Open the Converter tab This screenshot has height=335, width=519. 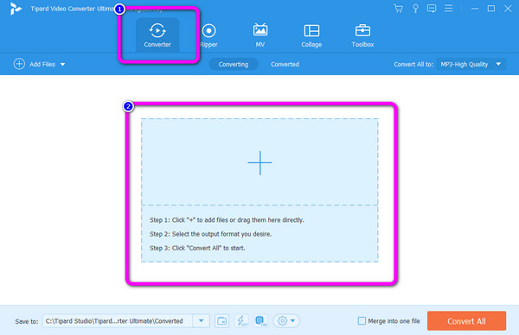[157, 35]
